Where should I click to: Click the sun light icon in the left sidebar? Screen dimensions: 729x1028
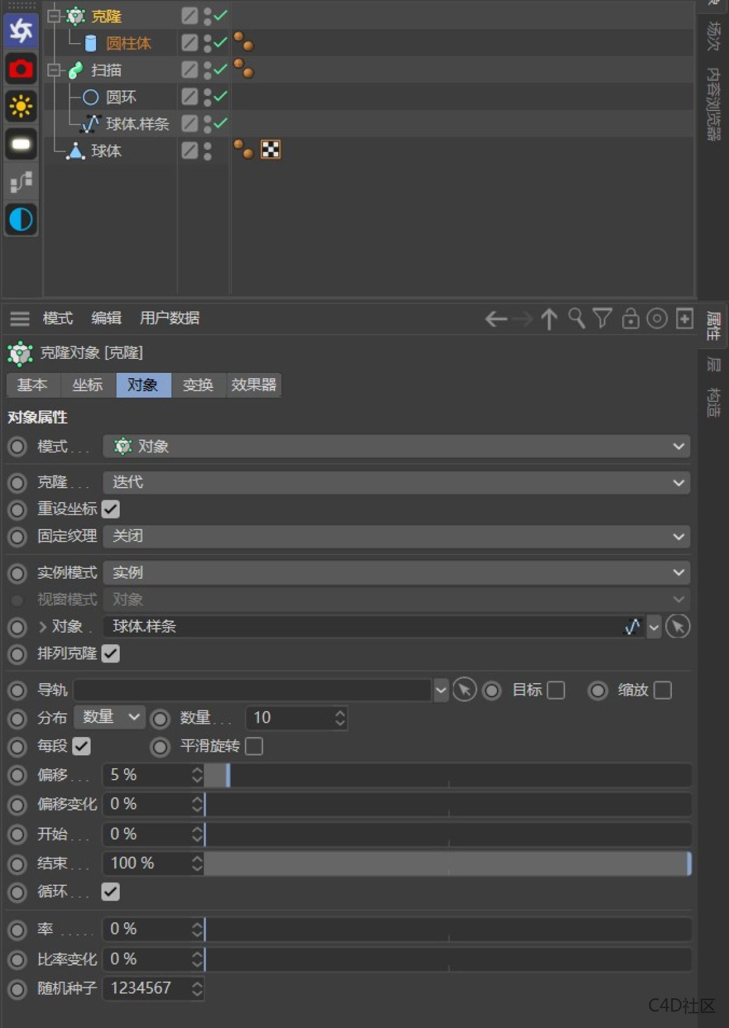click(x=21, y=106)
